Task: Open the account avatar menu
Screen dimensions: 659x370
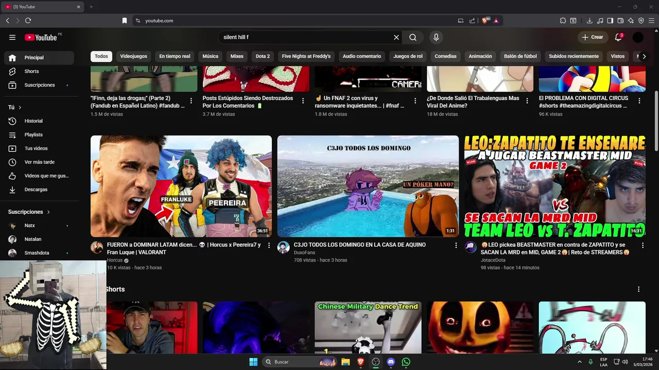Action: [638, 37]
